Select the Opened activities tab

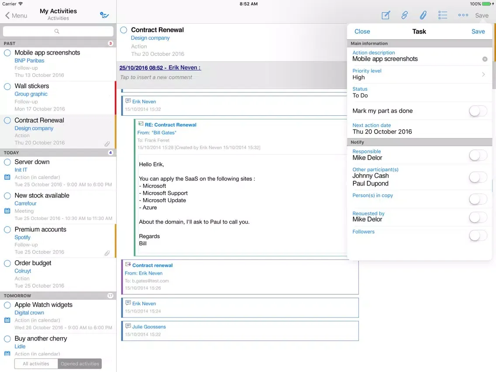pos(80,364)
